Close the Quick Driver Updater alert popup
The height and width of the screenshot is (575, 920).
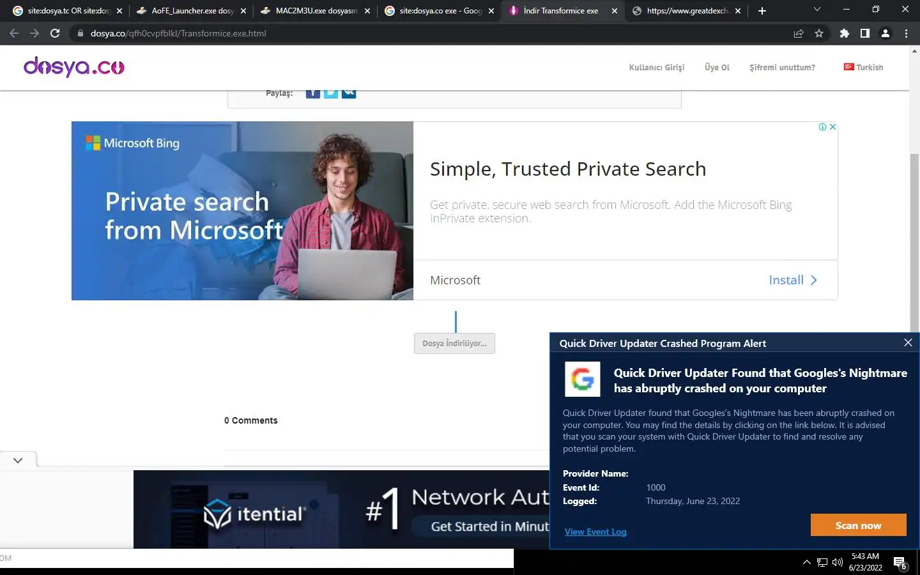pyautogui.click(x=908, y=342)
